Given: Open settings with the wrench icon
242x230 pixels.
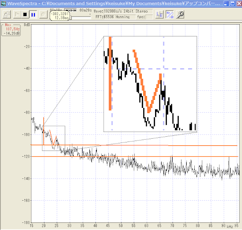Looking at the screenshot, I should coord(180,15).
